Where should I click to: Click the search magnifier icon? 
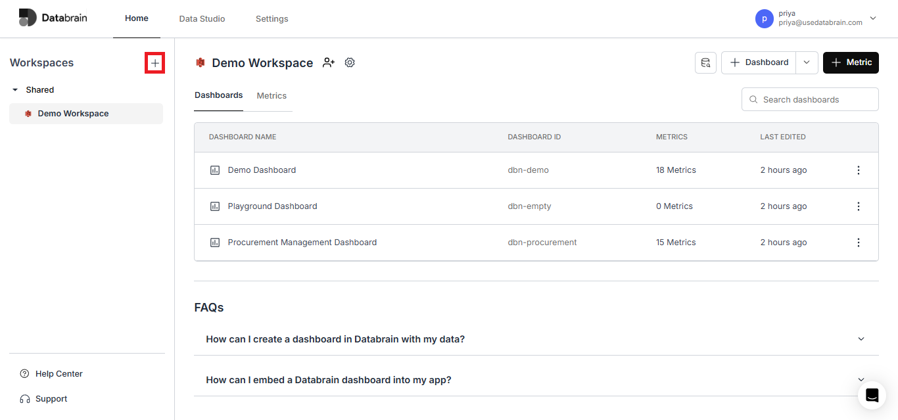(x=753, y=100)
